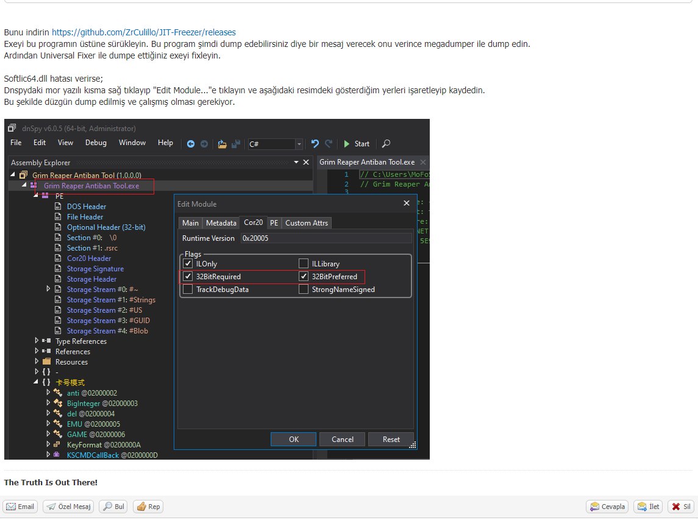Open the Assembly Explorer panel options arrow
Image resolution: width=698 pixels, height=520 pixels.
point(296,162)
